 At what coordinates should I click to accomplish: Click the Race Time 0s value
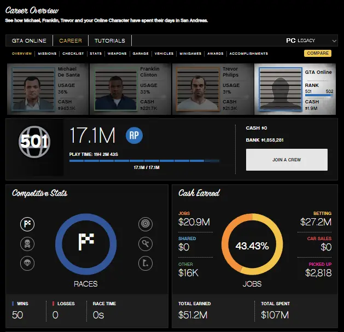pos(98,315)
